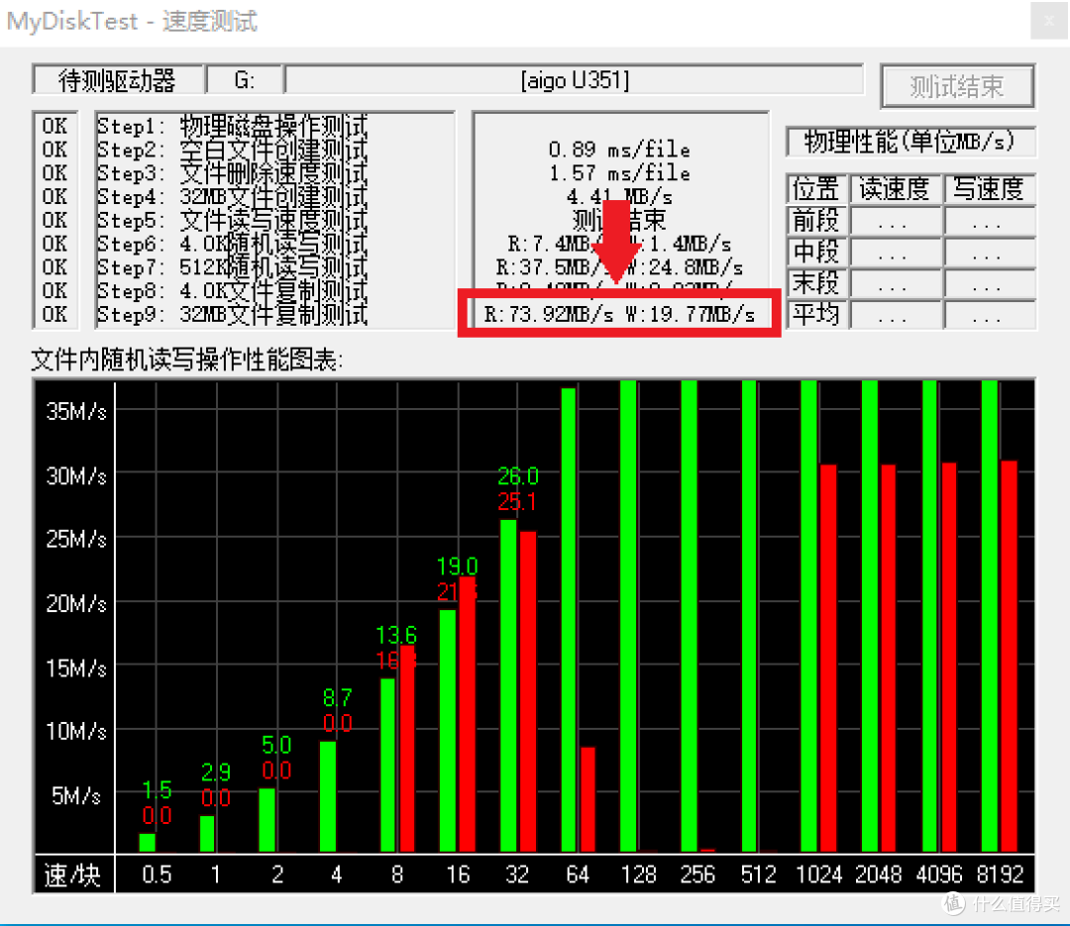
Task: Click the 文件内随机读写操作性能图表 label
Action: [x=187, y=360]
